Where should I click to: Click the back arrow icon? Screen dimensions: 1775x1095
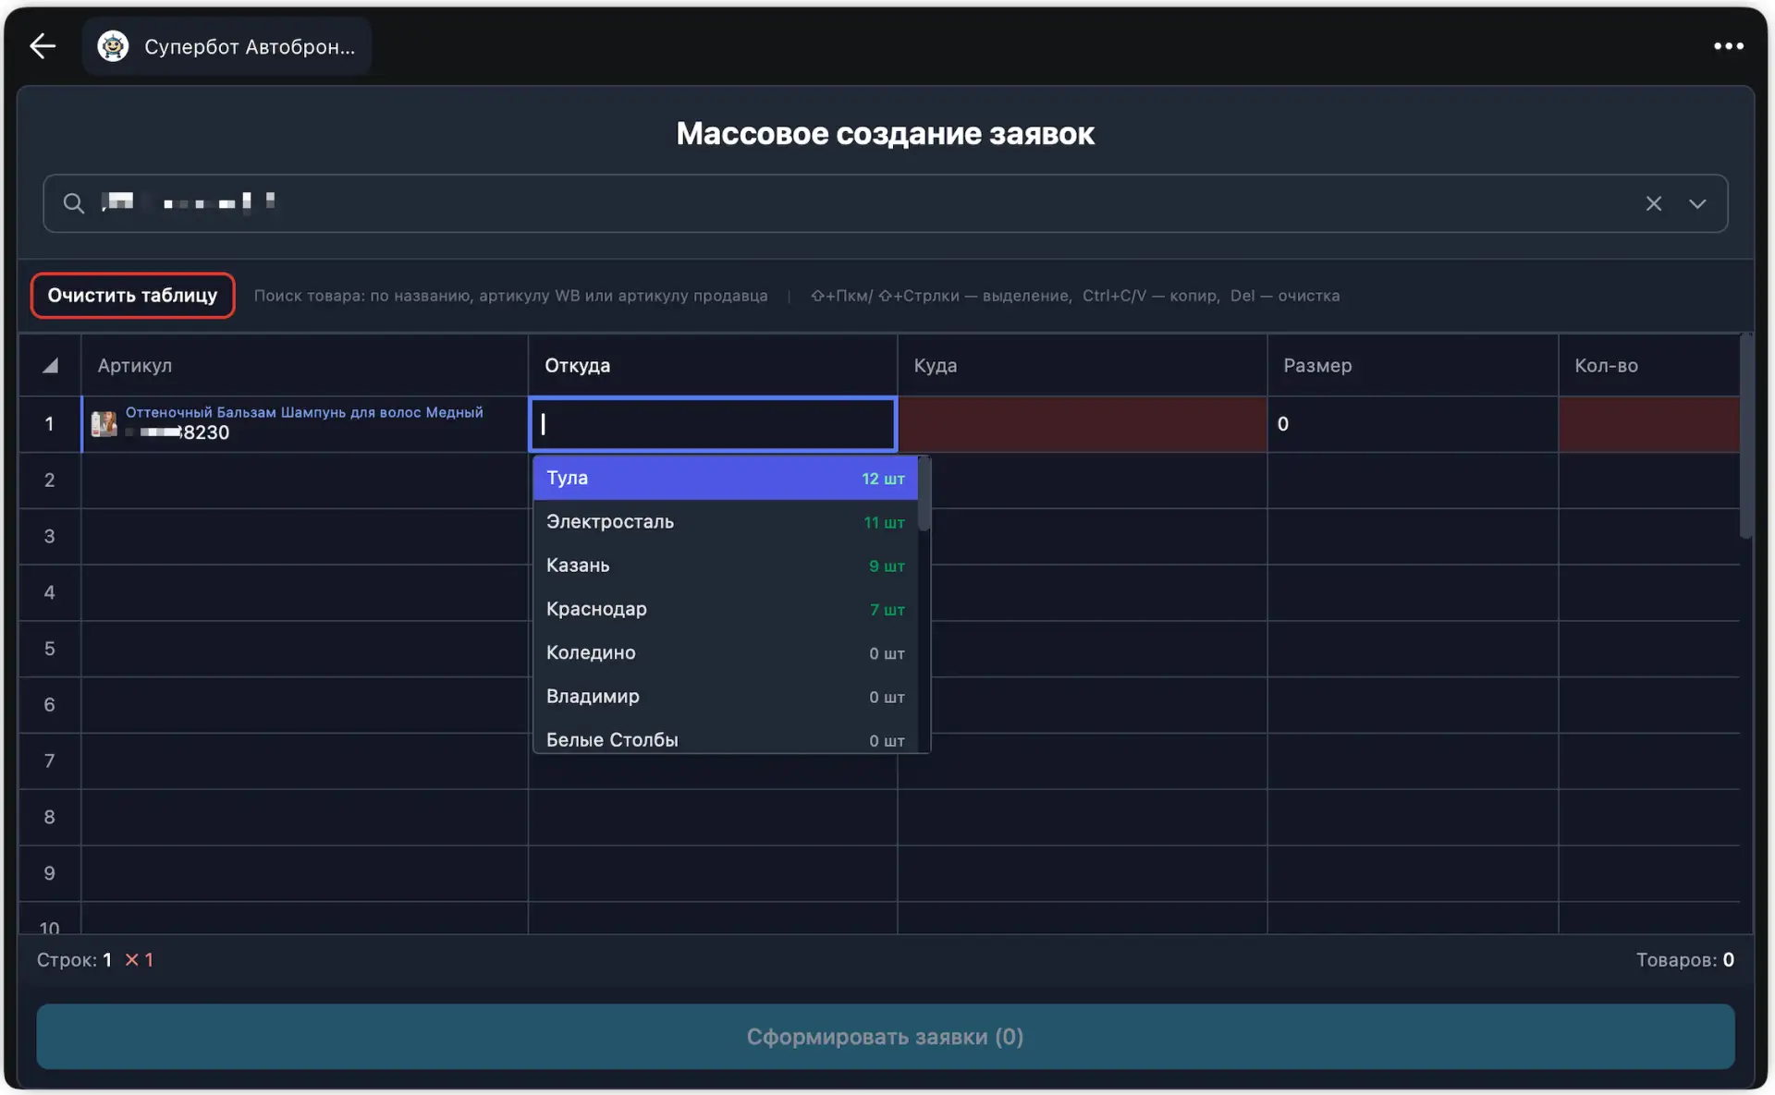[43, 46]
